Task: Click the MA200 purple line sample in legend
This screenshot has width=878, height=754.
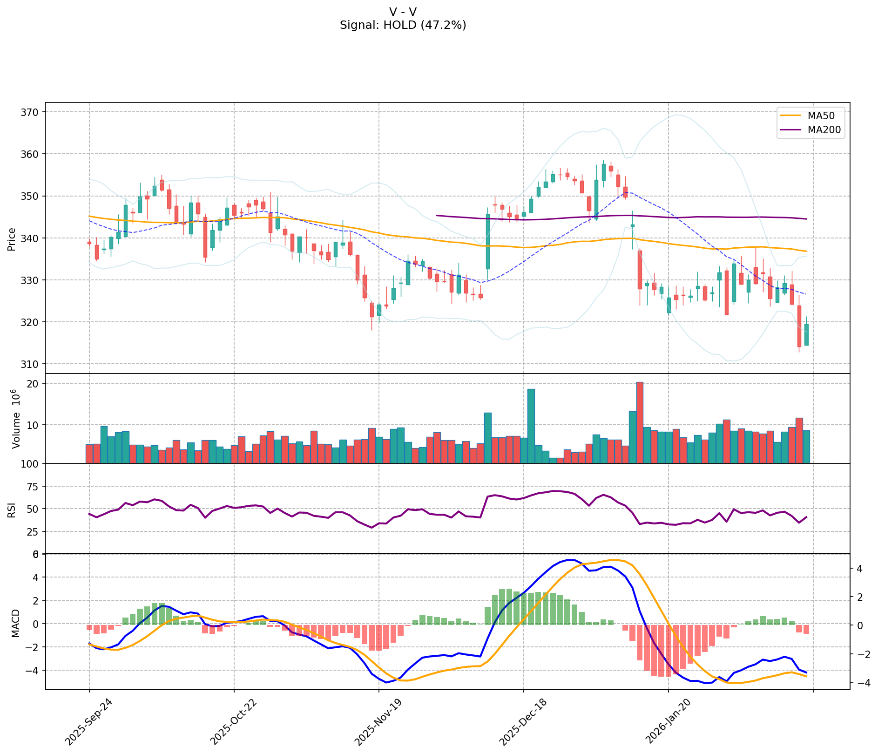Action: click(791, 130)
